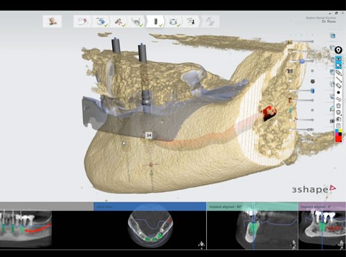Adjust the blue surface scan transparency slider
Image resolution: width=346 pixels, height=257 pixels.
tap(301, 61)
